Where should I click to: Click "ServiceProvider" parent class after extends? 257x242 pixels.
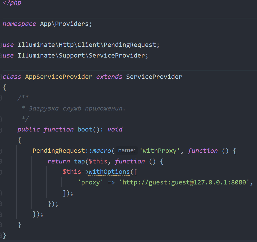pyautogui.click(x=154, y=77)
